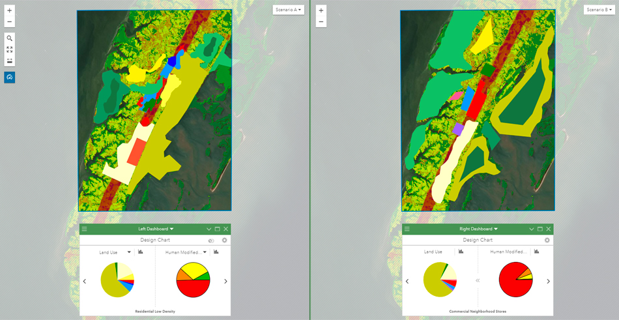Zoom out on the right map
Viewport: 619px width, 320px height.
pyautogui.click(x=321, y=22)
